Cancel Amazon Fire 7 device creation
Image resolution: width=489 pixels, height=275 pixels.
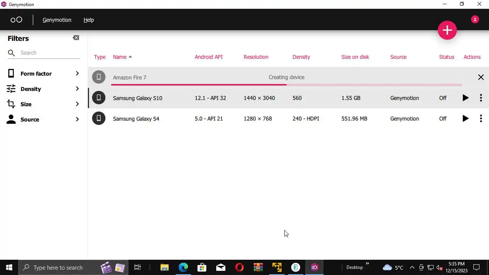coord(481,78)
